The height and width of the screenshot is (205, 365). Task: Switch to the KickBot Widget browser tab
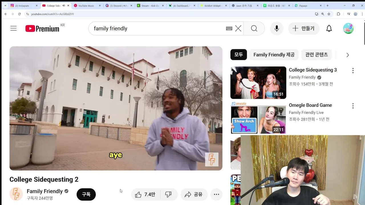pos(212,6)
